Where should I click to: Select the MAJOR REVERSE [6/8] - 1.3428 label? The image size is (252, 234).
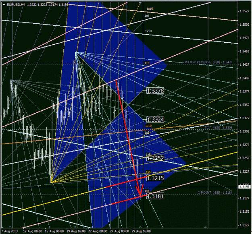click(208, 62)
